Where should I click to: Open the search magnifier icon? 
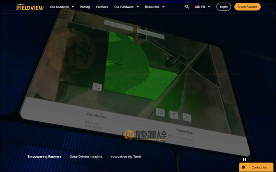pos(187,7)
